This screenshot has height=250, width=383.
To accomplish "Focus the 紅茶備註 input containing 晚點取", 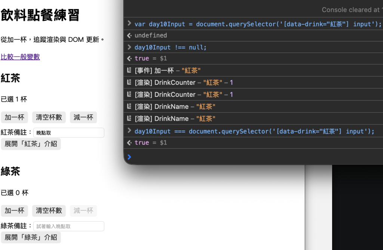I will (x=69, y=133).
